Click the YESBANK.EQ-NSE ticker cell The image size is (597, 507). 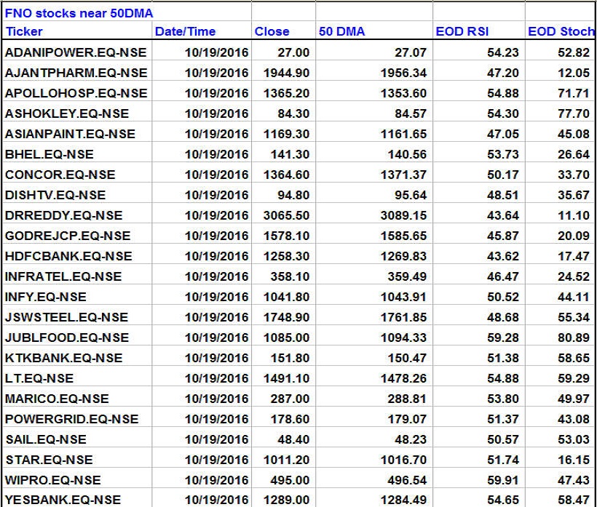click(x=63, y=500)
